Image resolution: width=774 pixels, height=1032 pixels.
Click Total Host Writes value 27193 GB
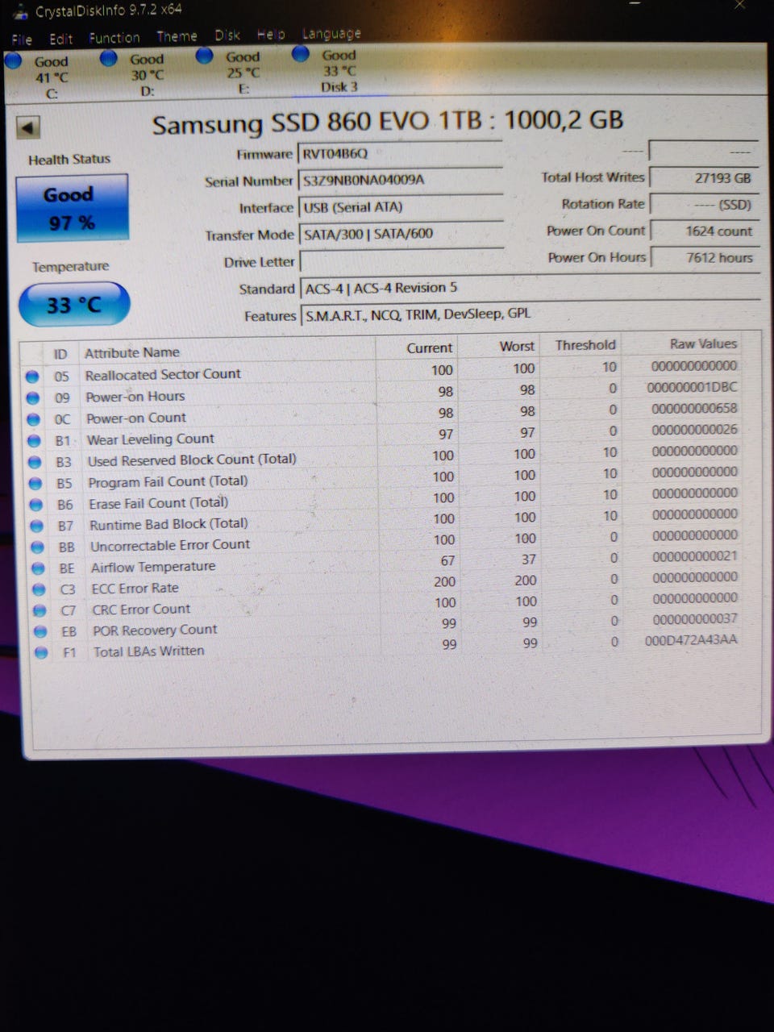[x=704, y=177]
